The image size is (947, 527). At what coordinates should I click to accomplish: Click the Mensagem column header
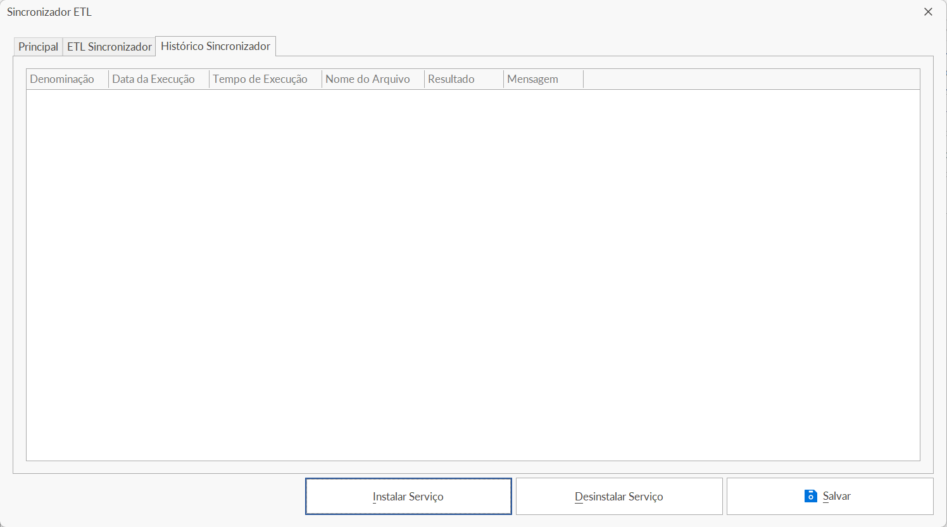532,79
